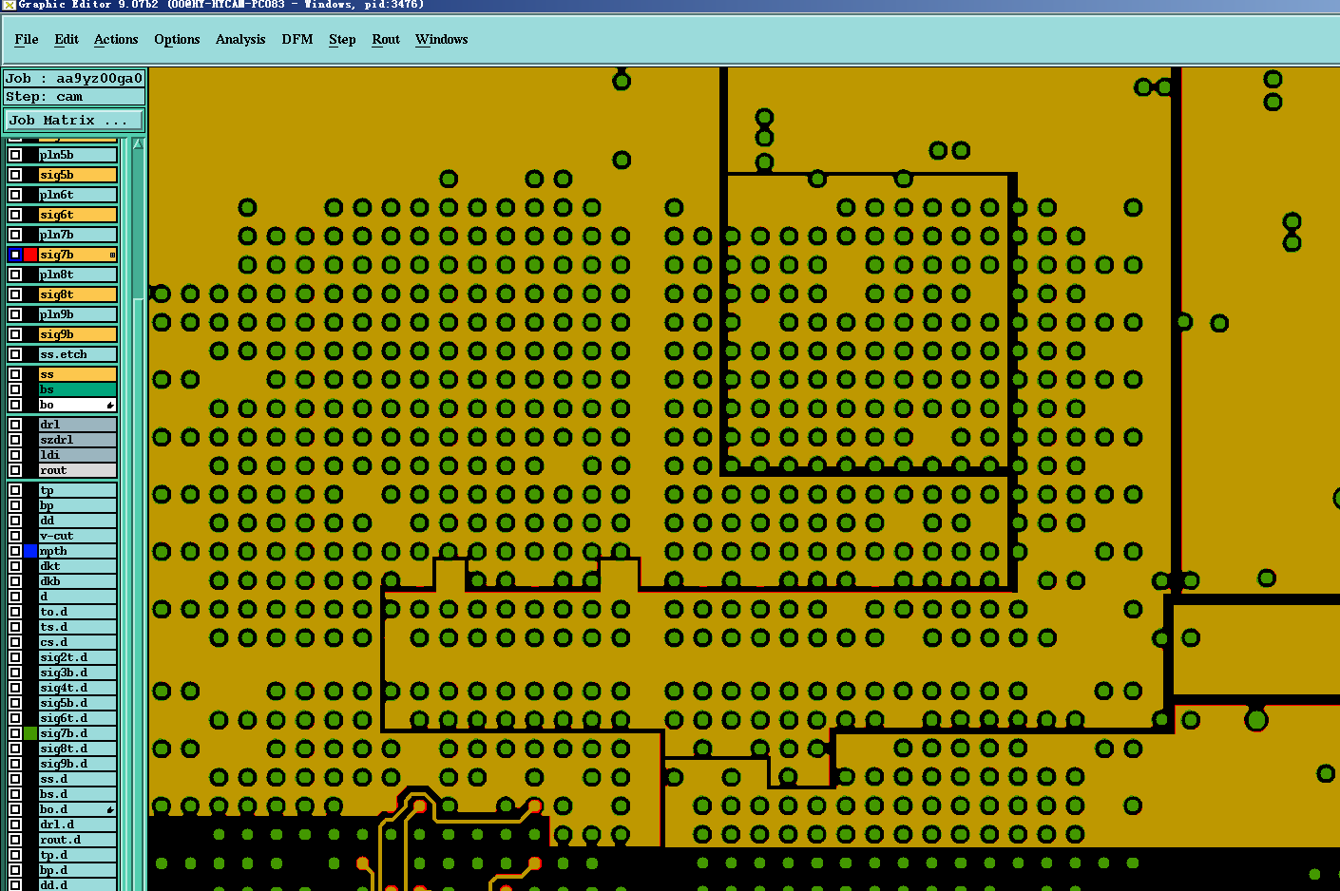Image resolution: width=1340 pixels, height=891 pixels.
Task: Toggle the pln6t layer checkbox
Action: 15,195
